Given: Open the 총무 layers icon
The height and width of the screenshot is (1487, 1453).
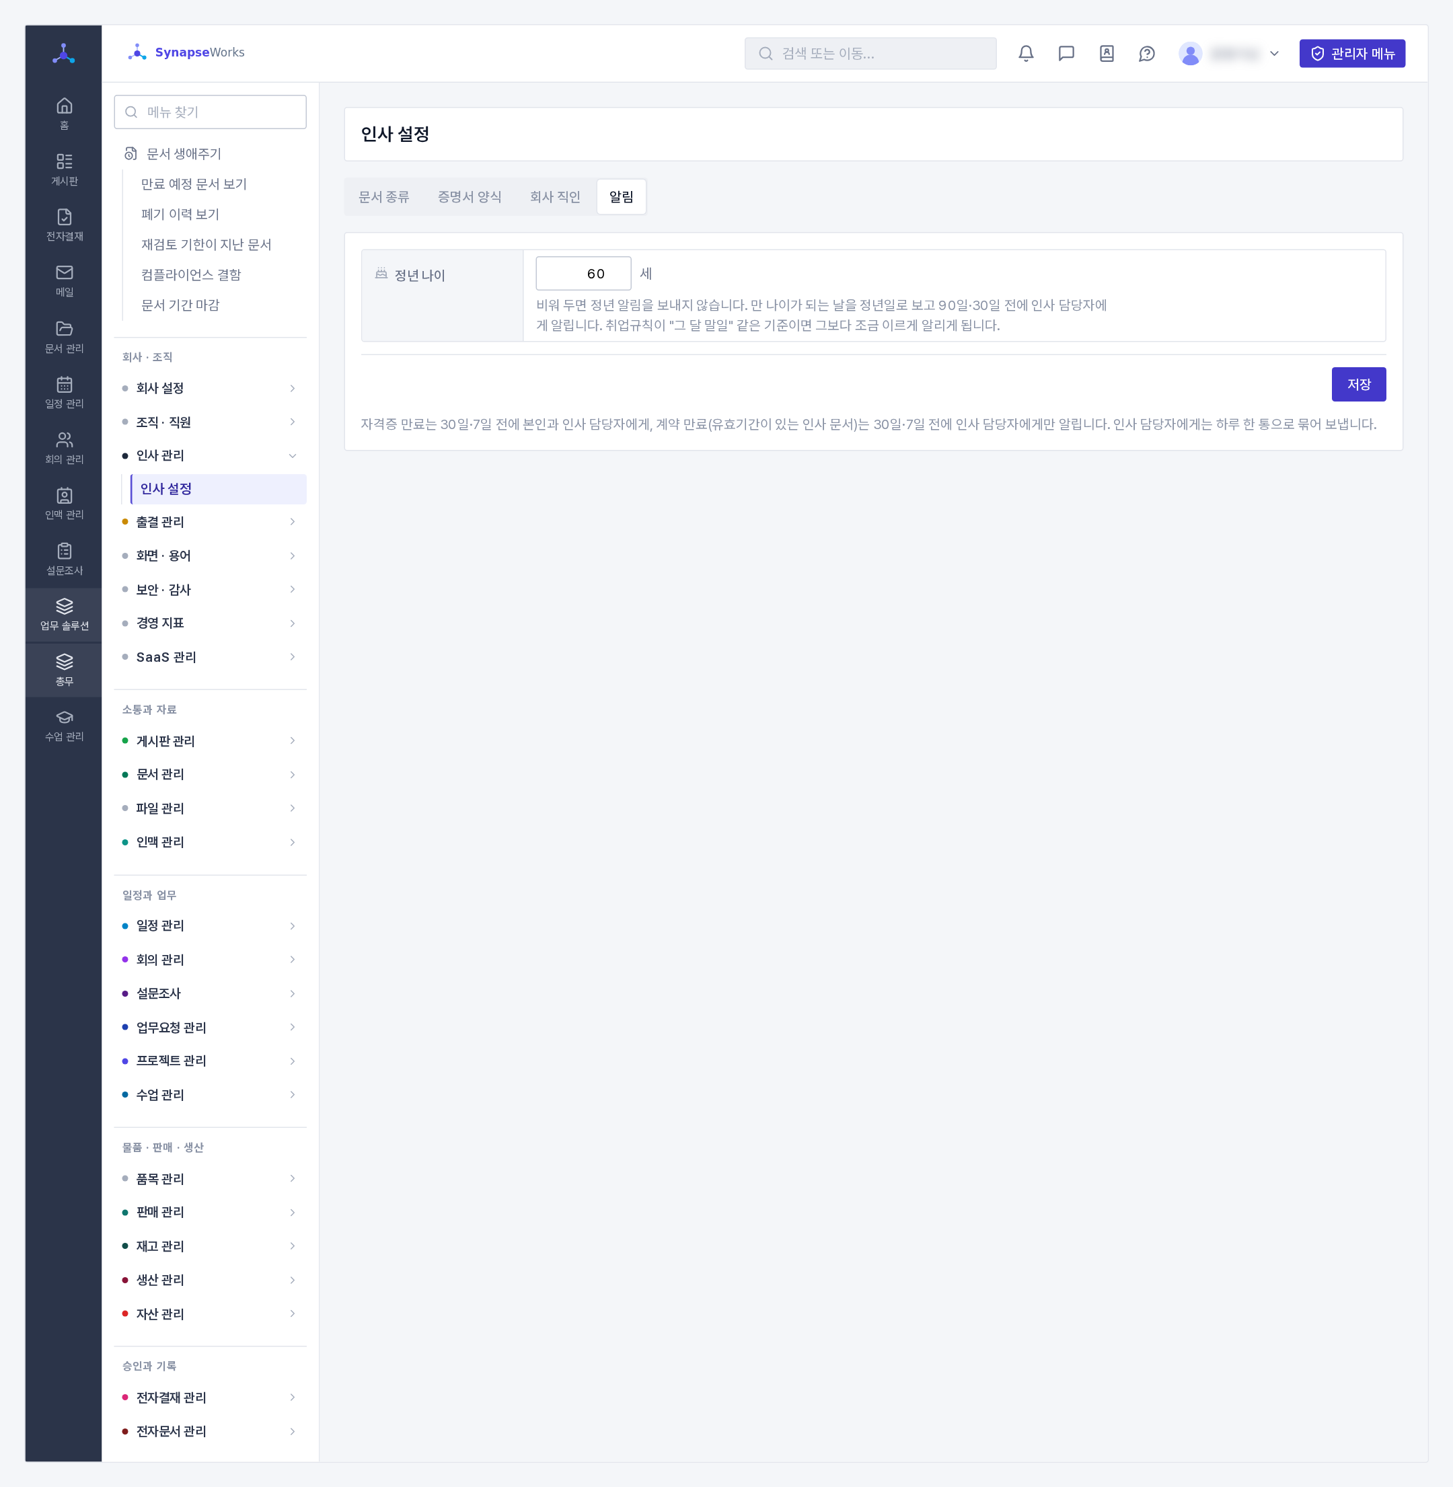Looking at the screenshot, I should click(64, 670).
